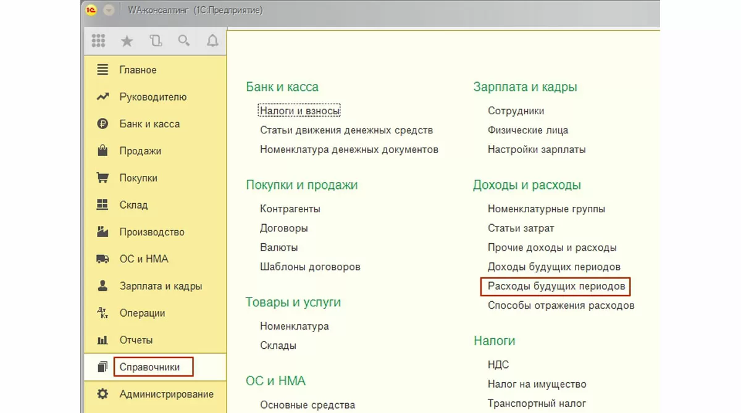Viewport: 741px width, 413px height.
Task: Open the Налоги и взносы link
Action: [x=300, y=111]
